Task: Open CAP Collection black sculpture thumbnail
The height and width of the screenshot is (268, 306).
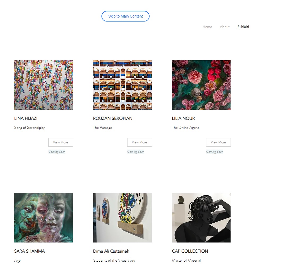Action: [201, 218]
